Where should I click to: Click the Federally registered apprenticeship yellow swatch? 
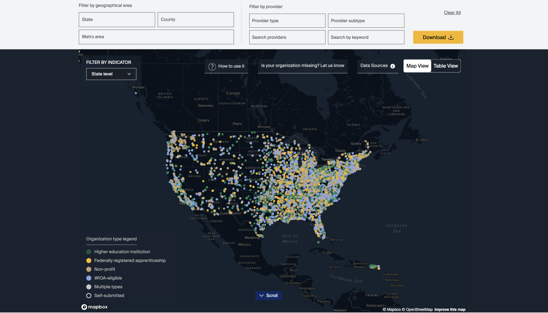click(89, 261)
